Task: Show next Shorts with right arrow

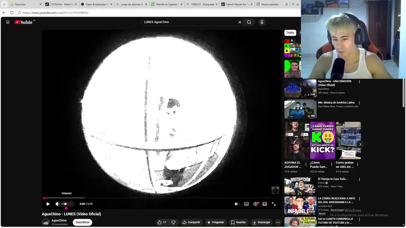Action: (360, 144)
